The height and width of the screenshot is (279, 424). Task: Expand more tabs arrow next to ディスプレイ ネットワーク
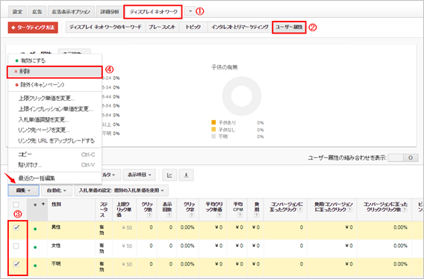click(190, 11)
